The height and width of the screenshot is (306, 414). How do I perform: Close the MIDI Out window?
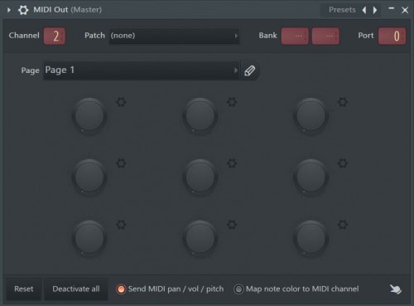[x=405, y=10]
